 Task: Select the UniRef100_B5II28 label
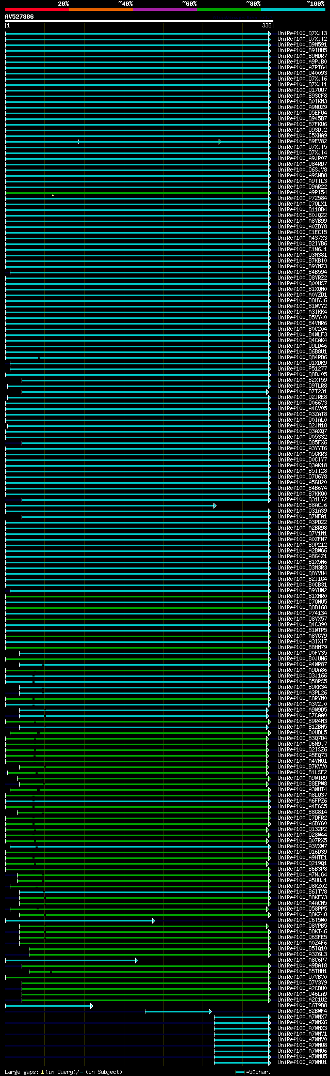point(302,471)
